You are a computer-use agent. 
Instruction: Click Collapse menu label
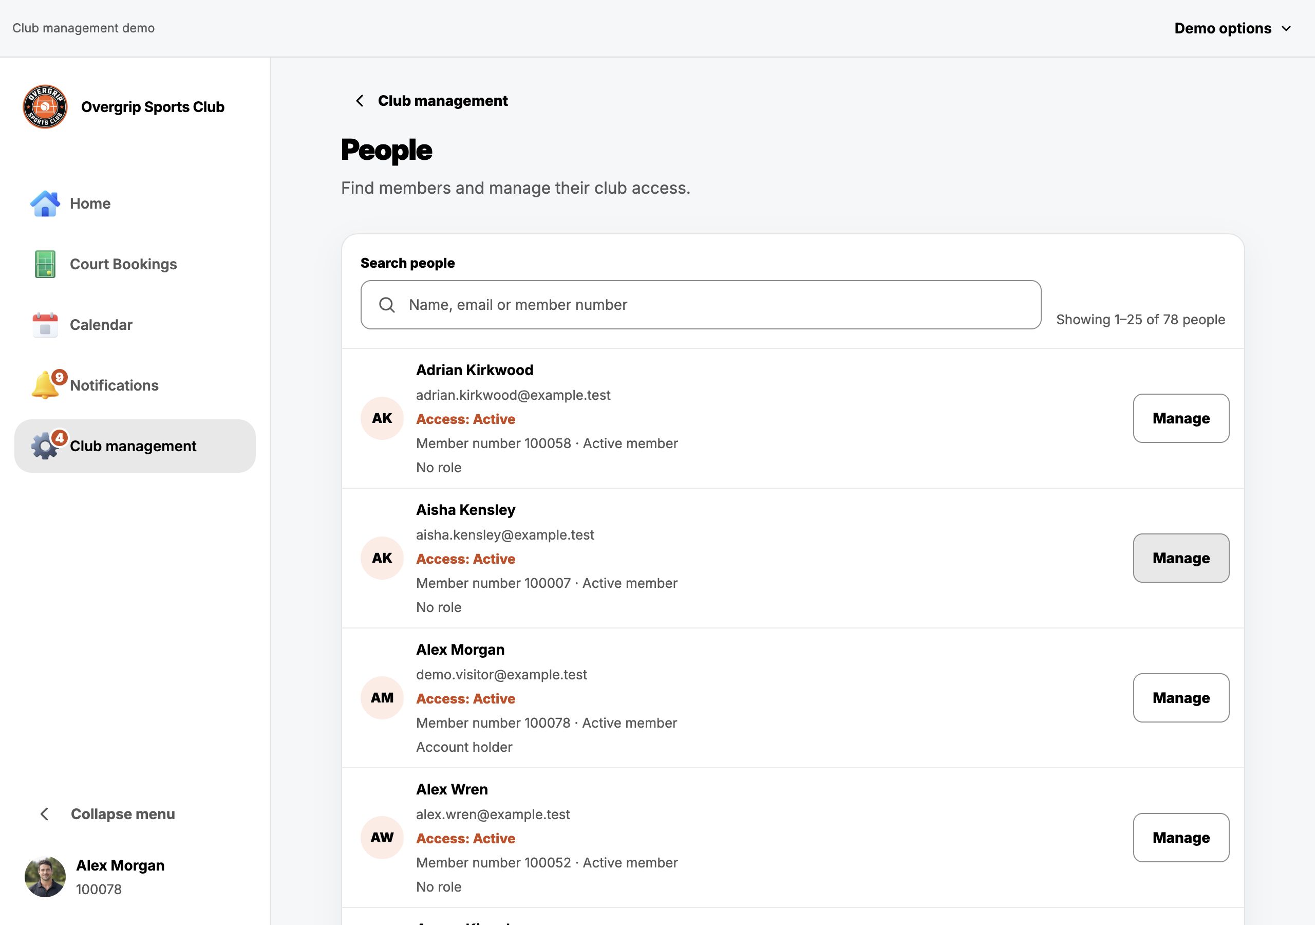(123, 814)
